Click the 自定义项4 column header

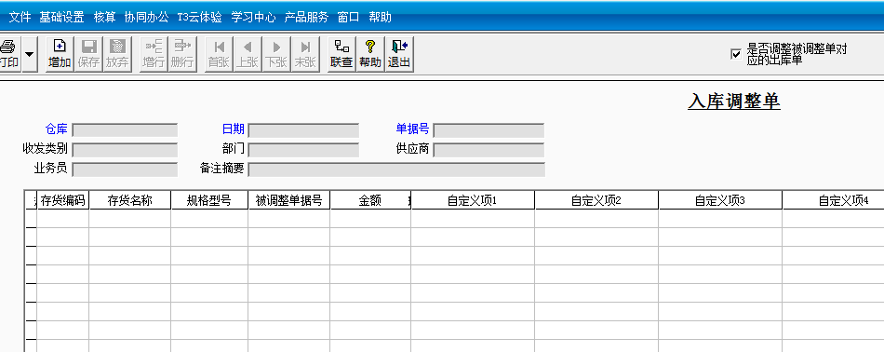pos(833,200)
